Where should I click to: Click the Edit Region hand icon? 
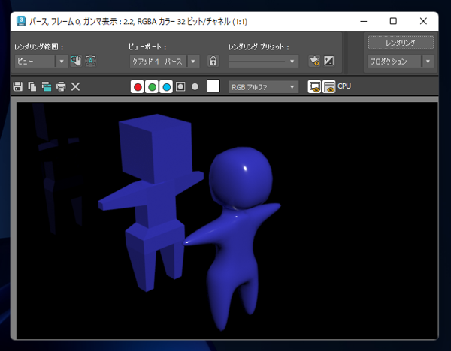(76, 61)
